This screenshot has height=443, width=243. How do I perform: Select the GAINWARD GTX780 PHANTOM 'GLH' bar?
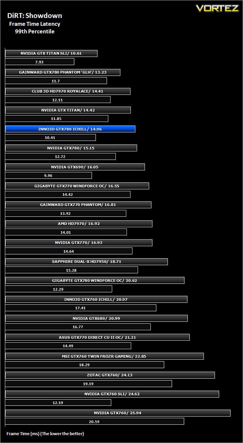coord(63,72)
